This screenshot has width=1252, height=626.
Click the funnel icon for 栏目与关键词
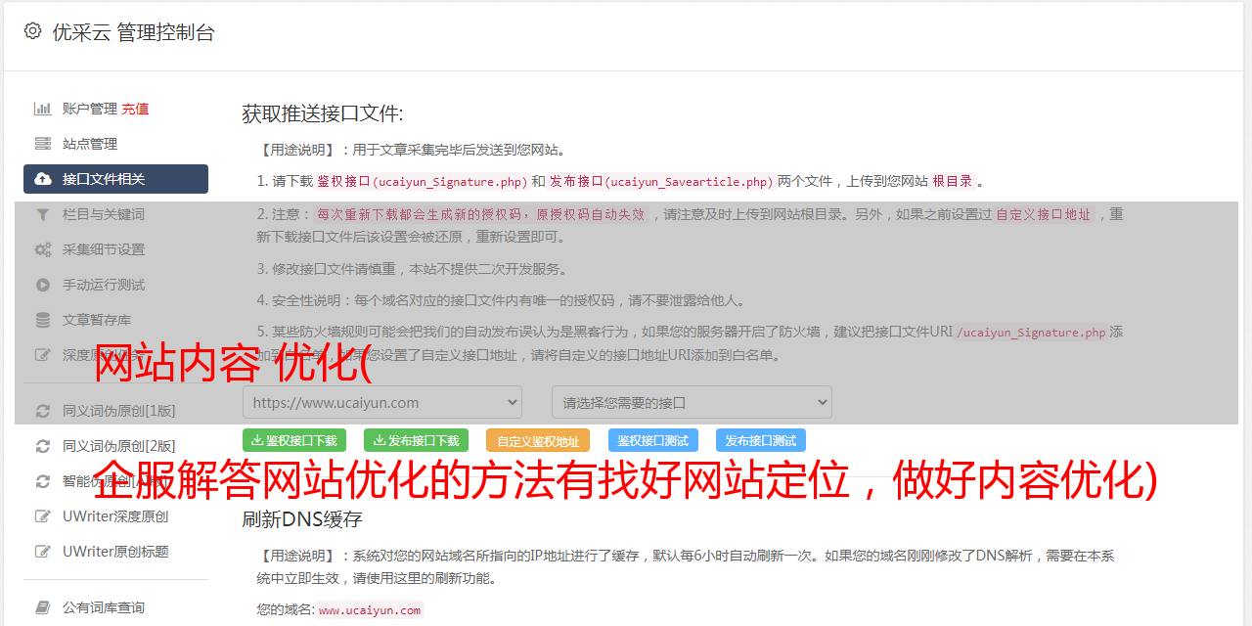click(43, 214)
